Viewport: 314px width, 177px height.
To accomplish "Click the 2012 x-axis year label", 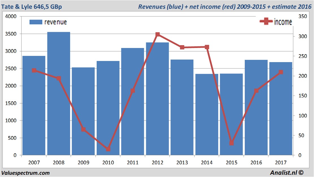I will 157,163.
